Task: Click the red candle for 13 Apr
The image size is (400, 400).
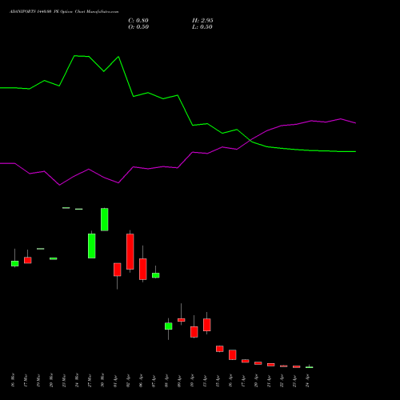Action: [x=207, y=325]
